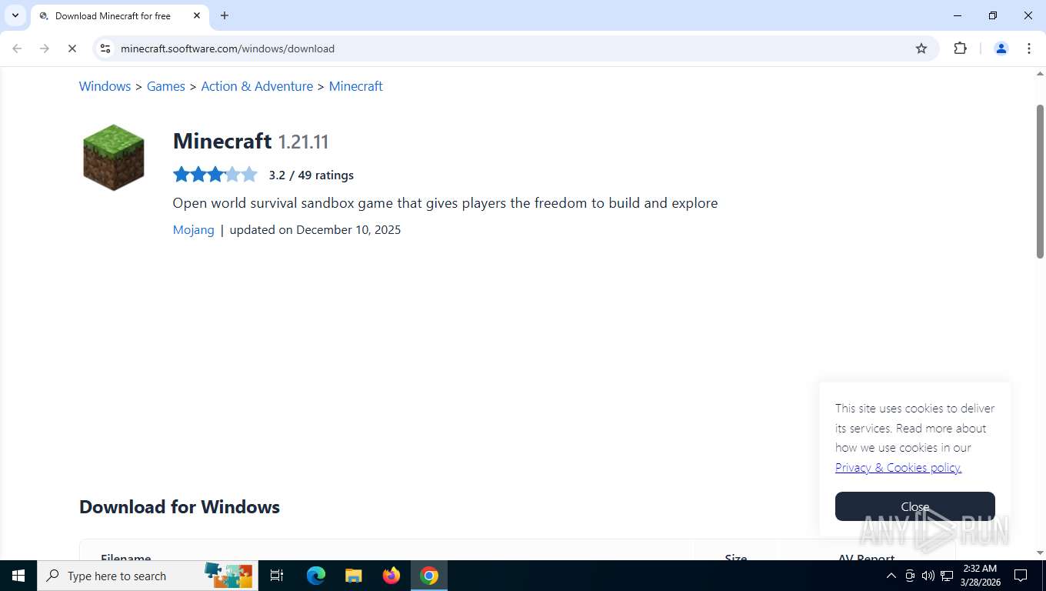Close the Download Minecraft for free tab

(197, 15)
